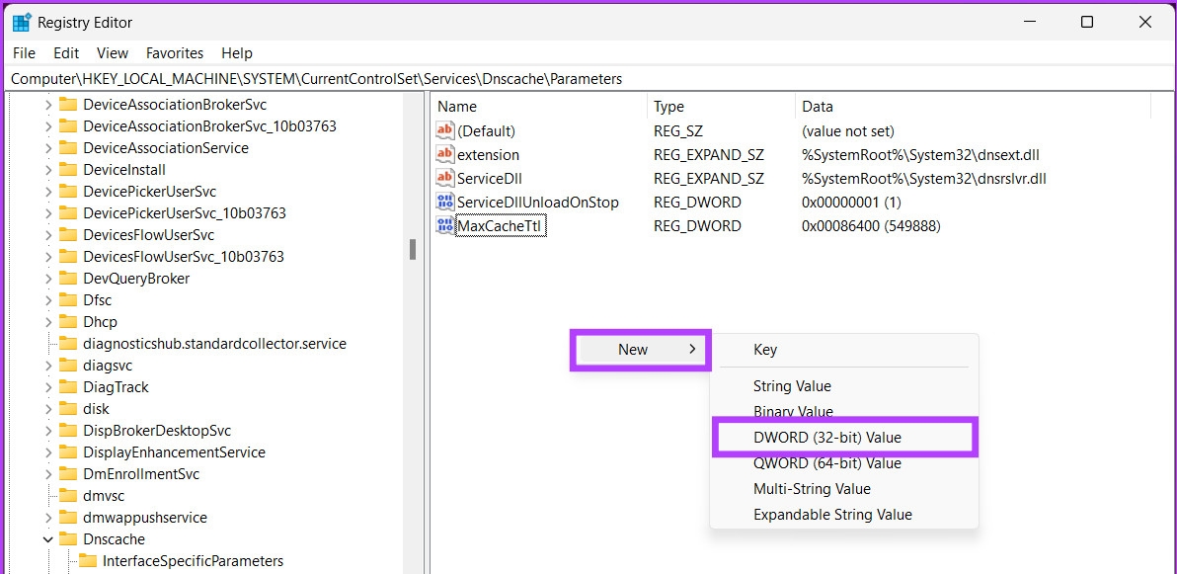Expand the Dhcp registry key
The image size is (1177, 574).
[x=48, y=322]
